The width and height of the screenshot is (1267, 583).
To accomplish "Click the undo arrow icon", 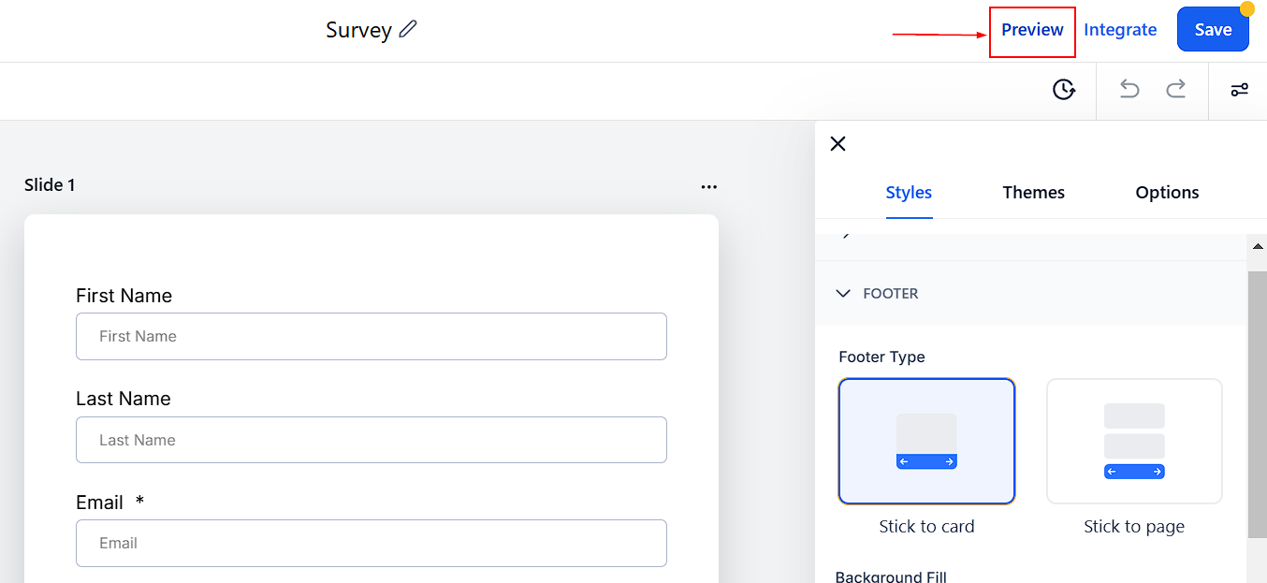I will point(1129,89).
